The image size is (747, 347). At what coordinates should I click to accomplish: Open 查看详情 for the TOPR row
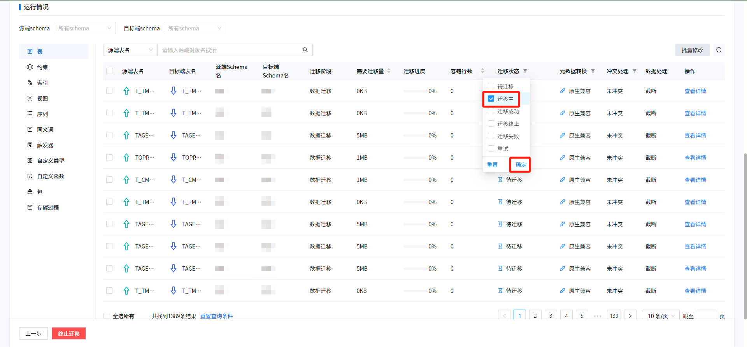[x=695, y=157]
